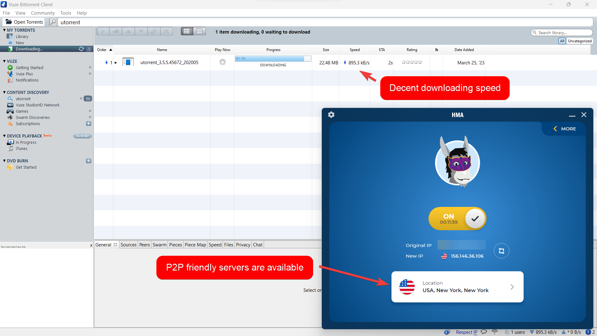Click the move down priority arrow icon
The image size is (597, 336).
coord(141,31)
